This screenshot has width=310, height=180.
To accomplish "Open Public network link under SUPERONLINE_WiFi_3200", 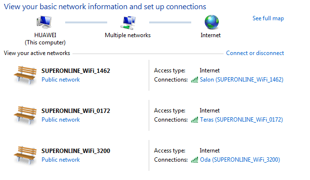I will [61, 160].
